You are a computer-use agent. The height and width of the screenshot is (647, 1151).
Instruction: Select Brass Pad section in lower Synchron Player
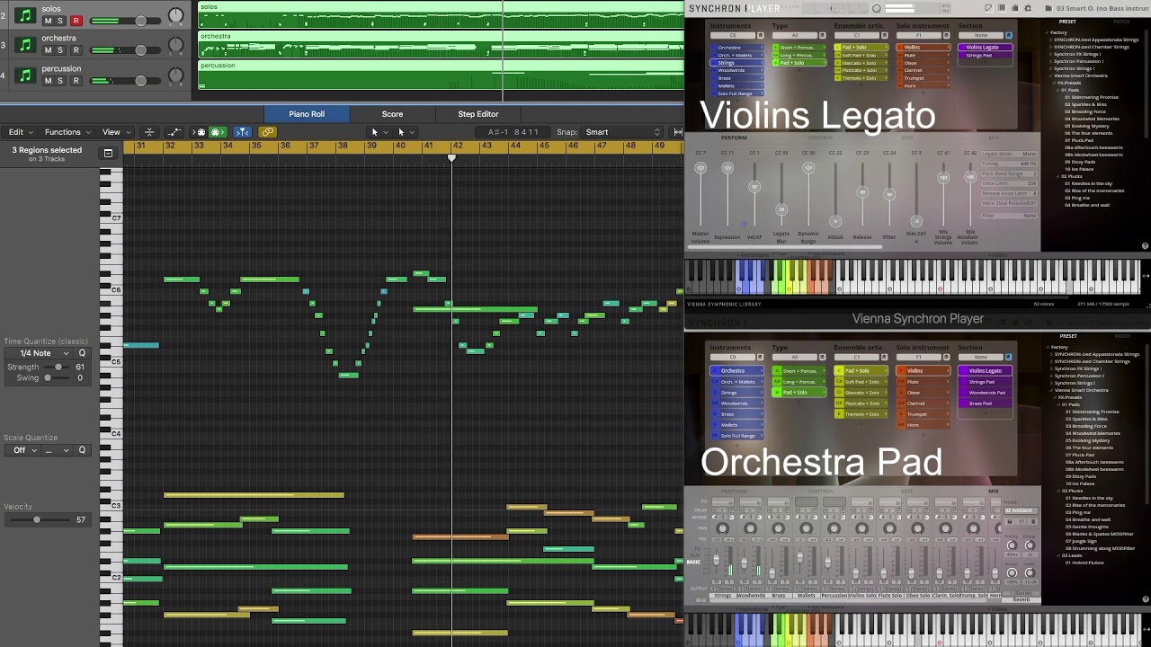[x=985, y=403]
